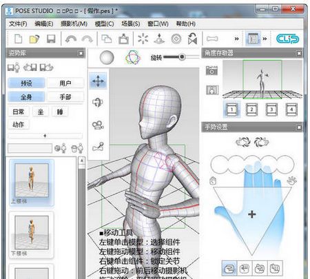Expand the overflow chevron beside the panel icon

coord(265,39)
